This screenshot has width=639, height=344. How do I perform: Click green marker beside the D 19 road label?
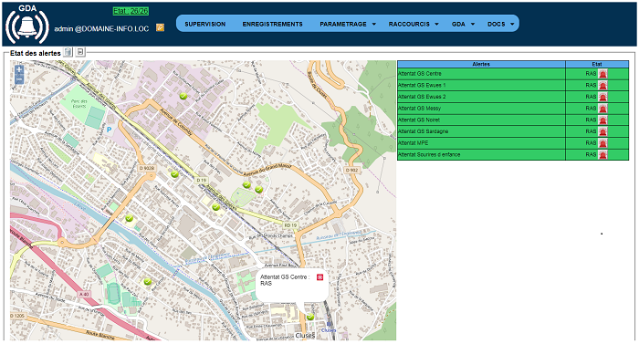point(175,174)
